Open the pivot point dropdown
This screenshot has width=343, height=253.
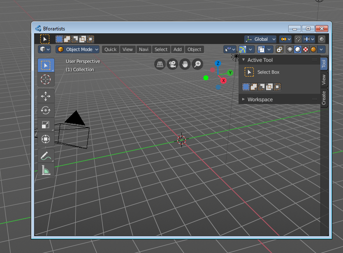285,39
